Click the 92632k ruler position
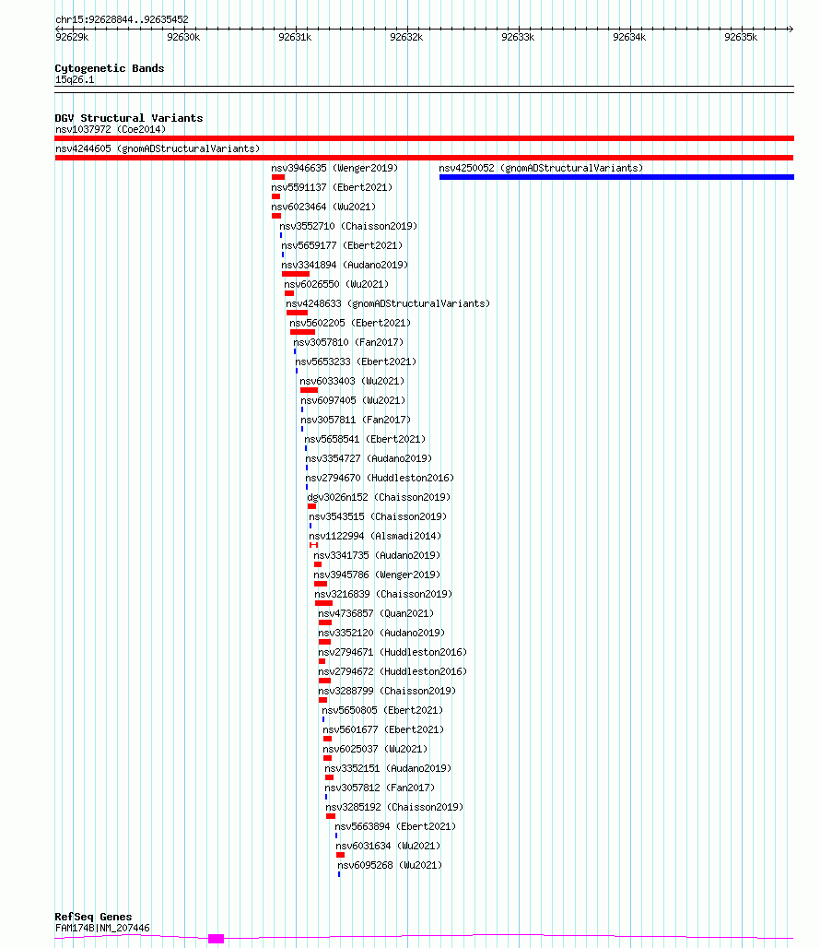The image size is (820, 948). pyautogui.click(x=406, y=37)
